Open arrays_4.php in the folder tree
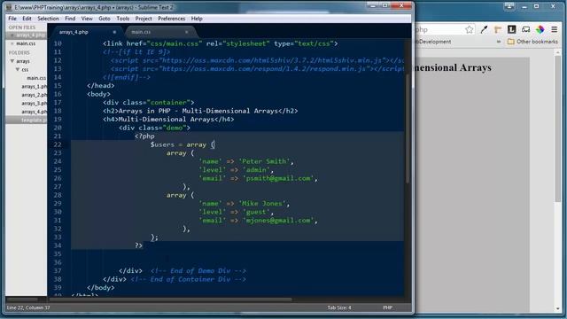The width and height of the screenshot is (567, 319). coord(34,112)
